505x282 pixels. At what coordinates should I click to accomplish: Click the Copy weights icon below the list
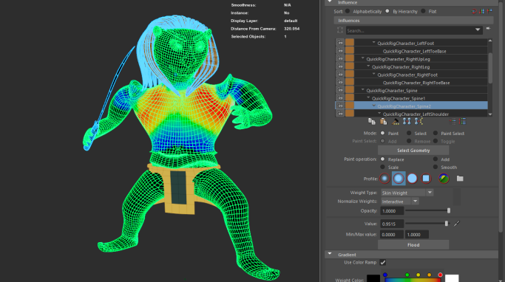[372, 121]
